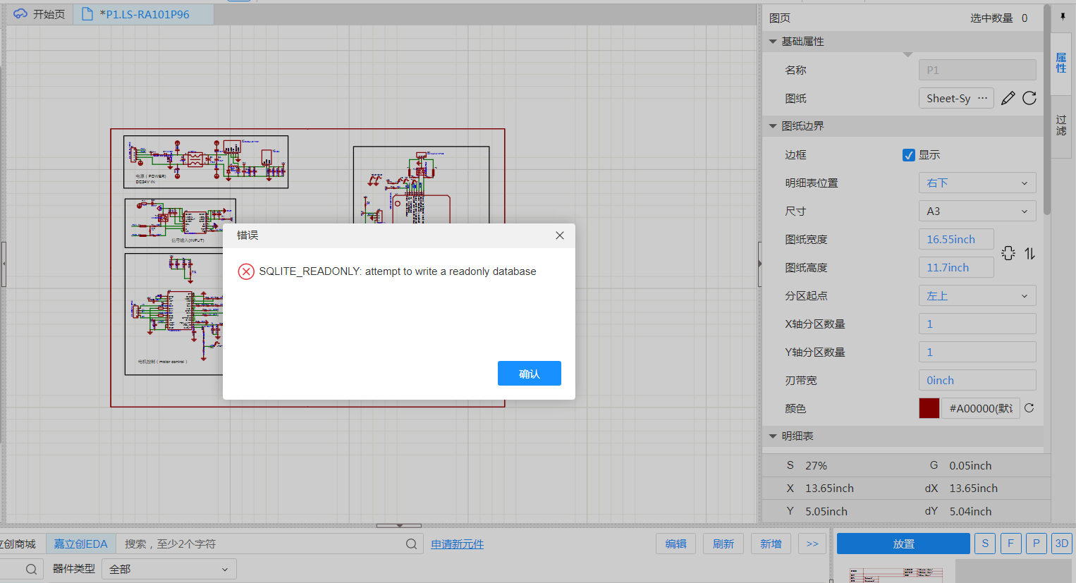Swap sheet width and height with arrows icon
Image resolution: width=1076 pixels, height=583 pixels.
click(x=1030, y=253)
